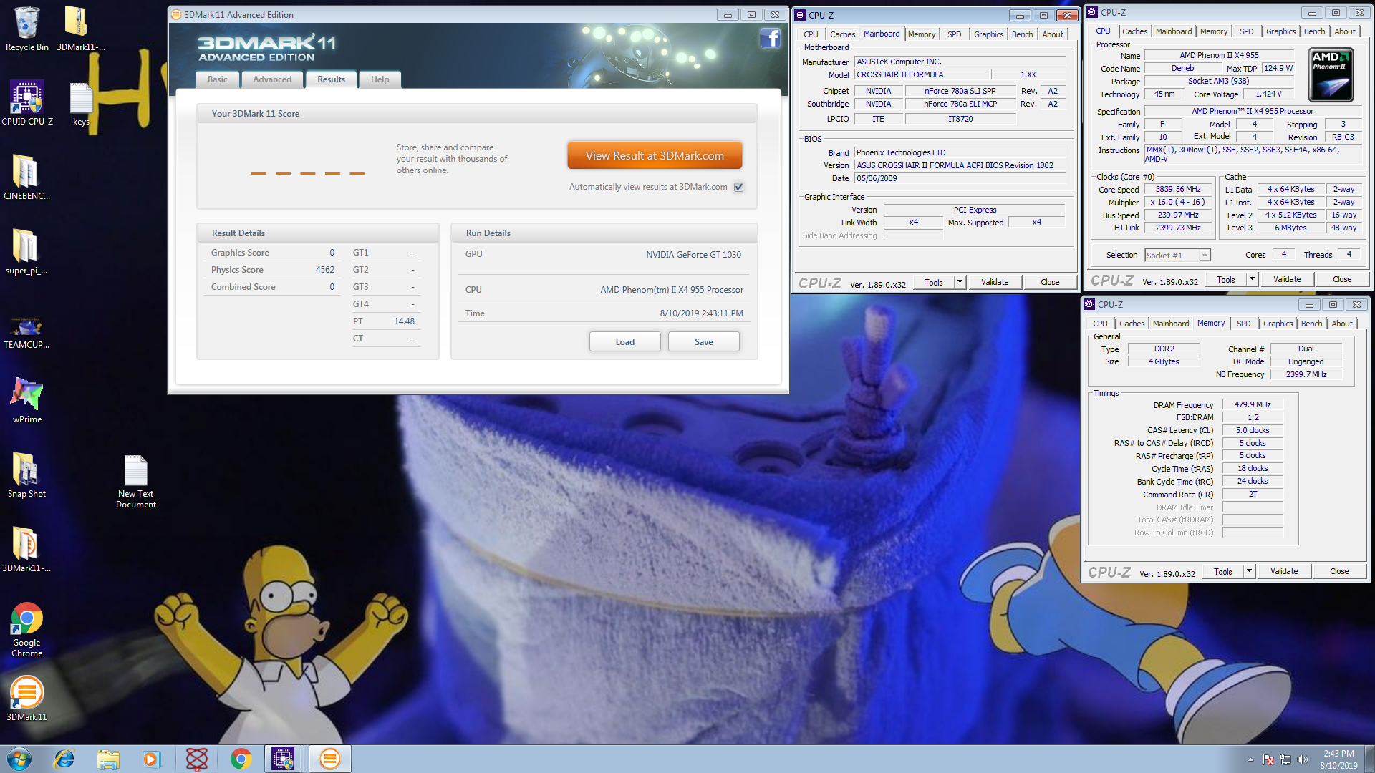Launch the wPrime desktop icon

pyautogui.click(x=26, y=401)
